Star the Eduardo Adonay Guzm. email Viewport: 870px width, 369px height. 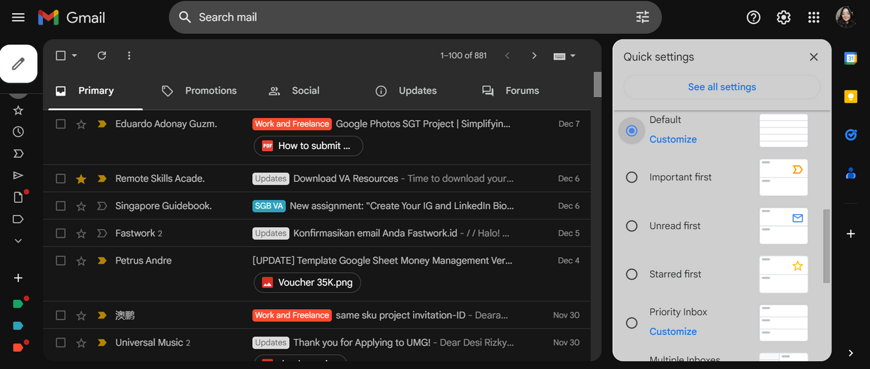(81, 124)
